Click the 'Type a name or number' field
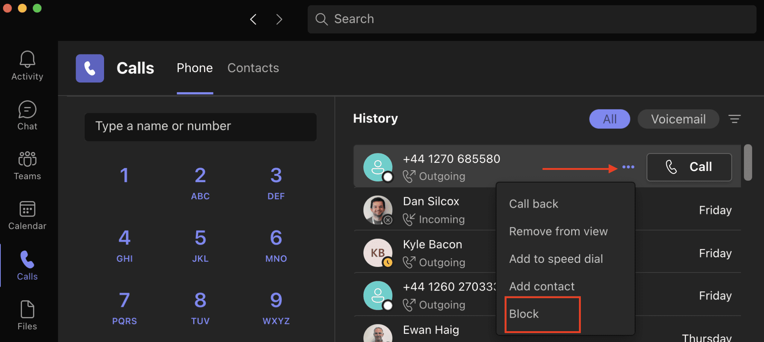 pos(200,127)
